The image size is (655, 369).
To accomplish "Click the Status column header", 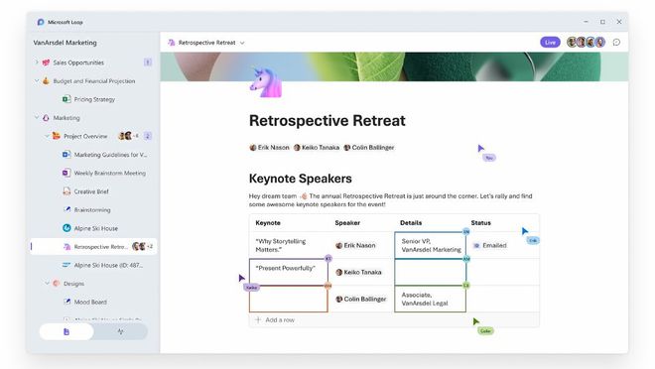I will [x=480, y=223].
